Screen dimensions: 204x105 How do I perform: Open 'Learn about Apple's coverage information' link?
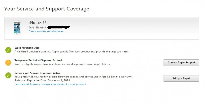[50, 84]
